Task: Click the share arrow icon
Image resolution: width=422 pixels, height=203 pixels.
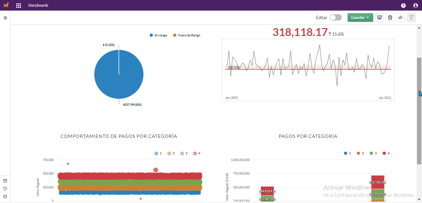Action: click(401, 18)
